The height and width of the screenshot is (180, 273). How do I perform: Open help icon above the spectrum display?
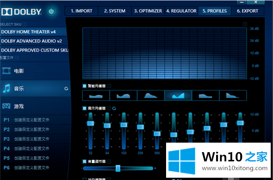point(245,24)
